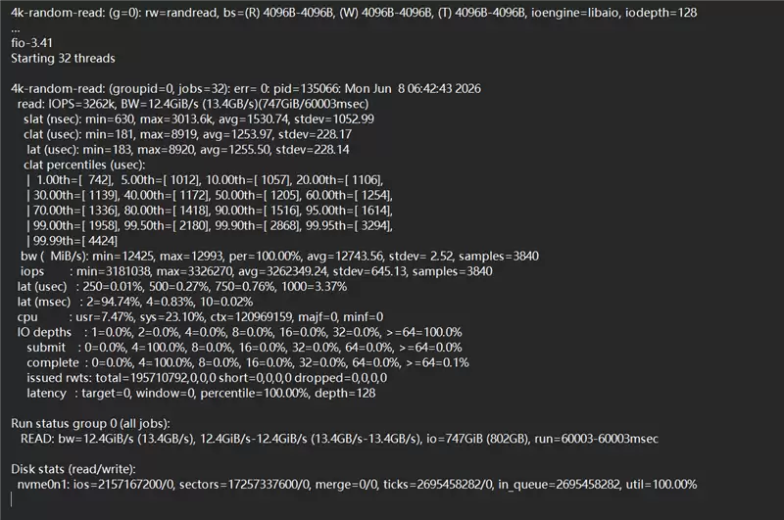Click the 'IO depths' distribution line
This screenshot has height=520, width=784.
pos(239,332)
